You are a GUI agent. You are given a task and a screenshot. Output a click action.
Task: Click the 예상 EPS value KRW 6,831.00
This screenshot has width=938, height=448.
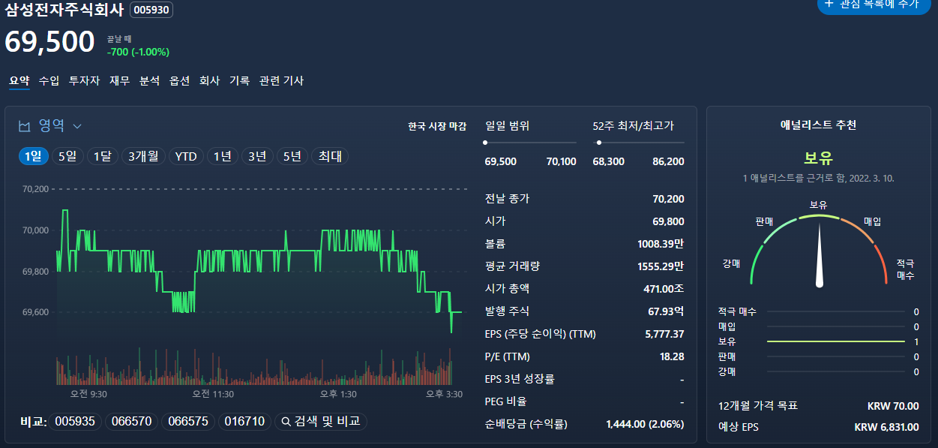[887, 427]
